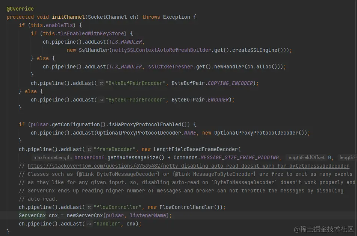This screenshot has width=357, height=236.
Task: Click LengthFieldBasedFrameDecoder class name
Action: click(x=196, y=149)
